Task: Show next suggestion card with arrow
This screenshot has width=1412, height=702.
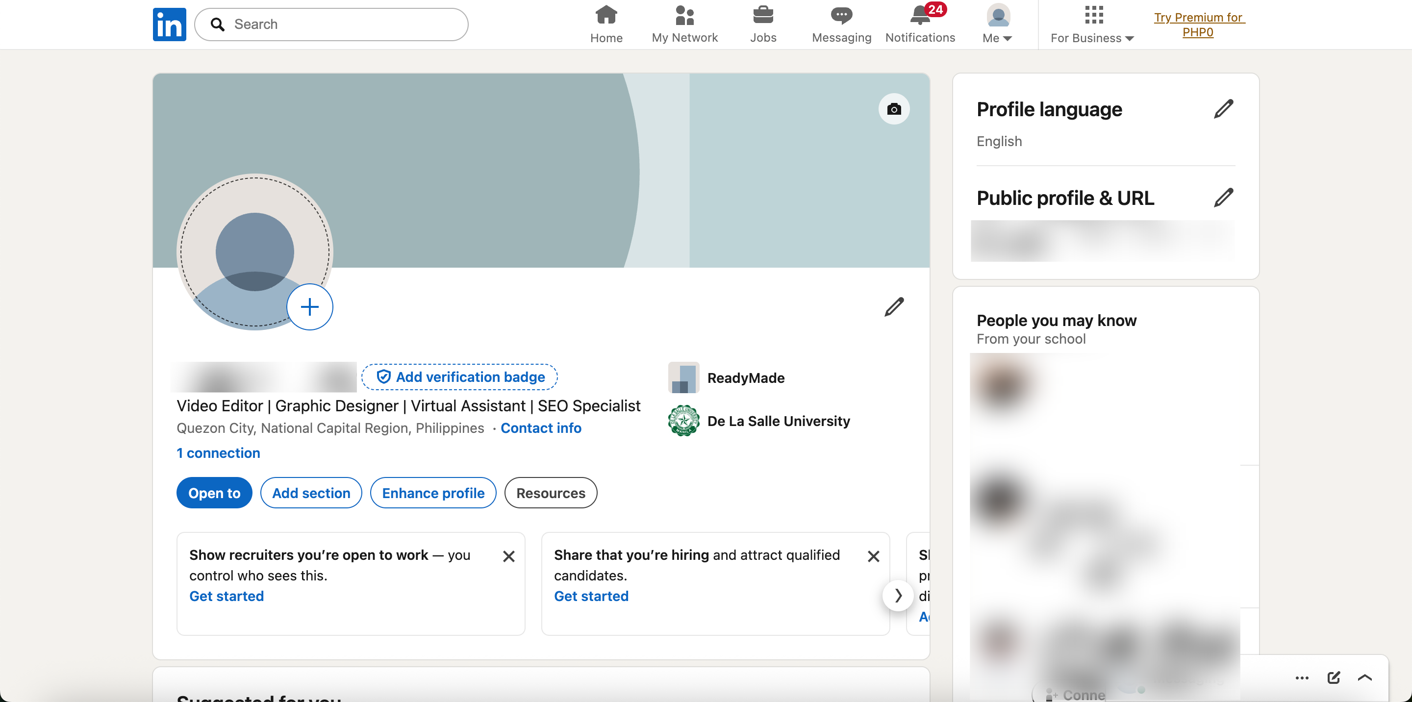Action: pos(898,595)
